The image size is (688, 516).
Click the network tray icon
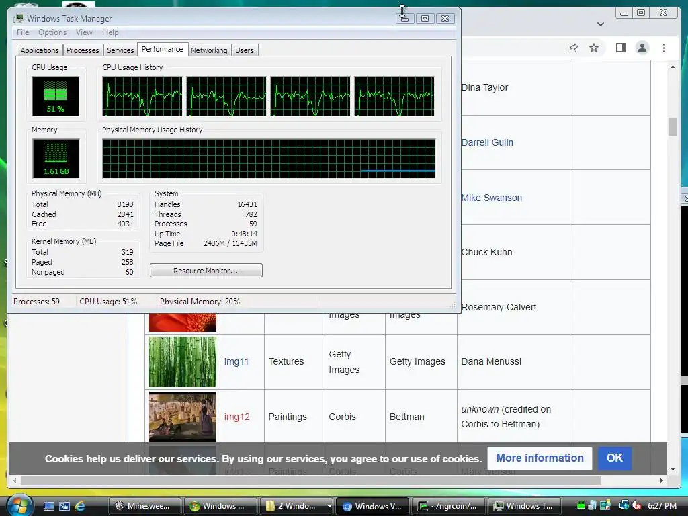click(x=623, y=505)
